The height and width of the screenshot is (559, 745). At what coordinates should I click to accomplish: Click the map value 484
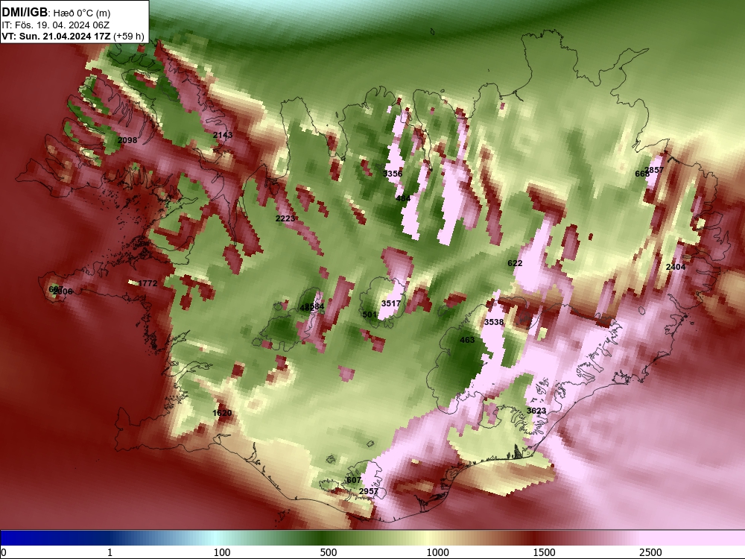(403, 198)
